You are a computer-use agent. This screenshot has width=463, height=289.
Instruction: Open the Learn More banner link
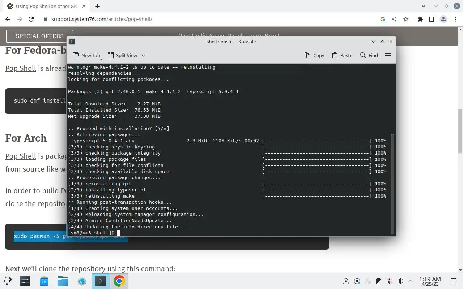coord(229,35)
